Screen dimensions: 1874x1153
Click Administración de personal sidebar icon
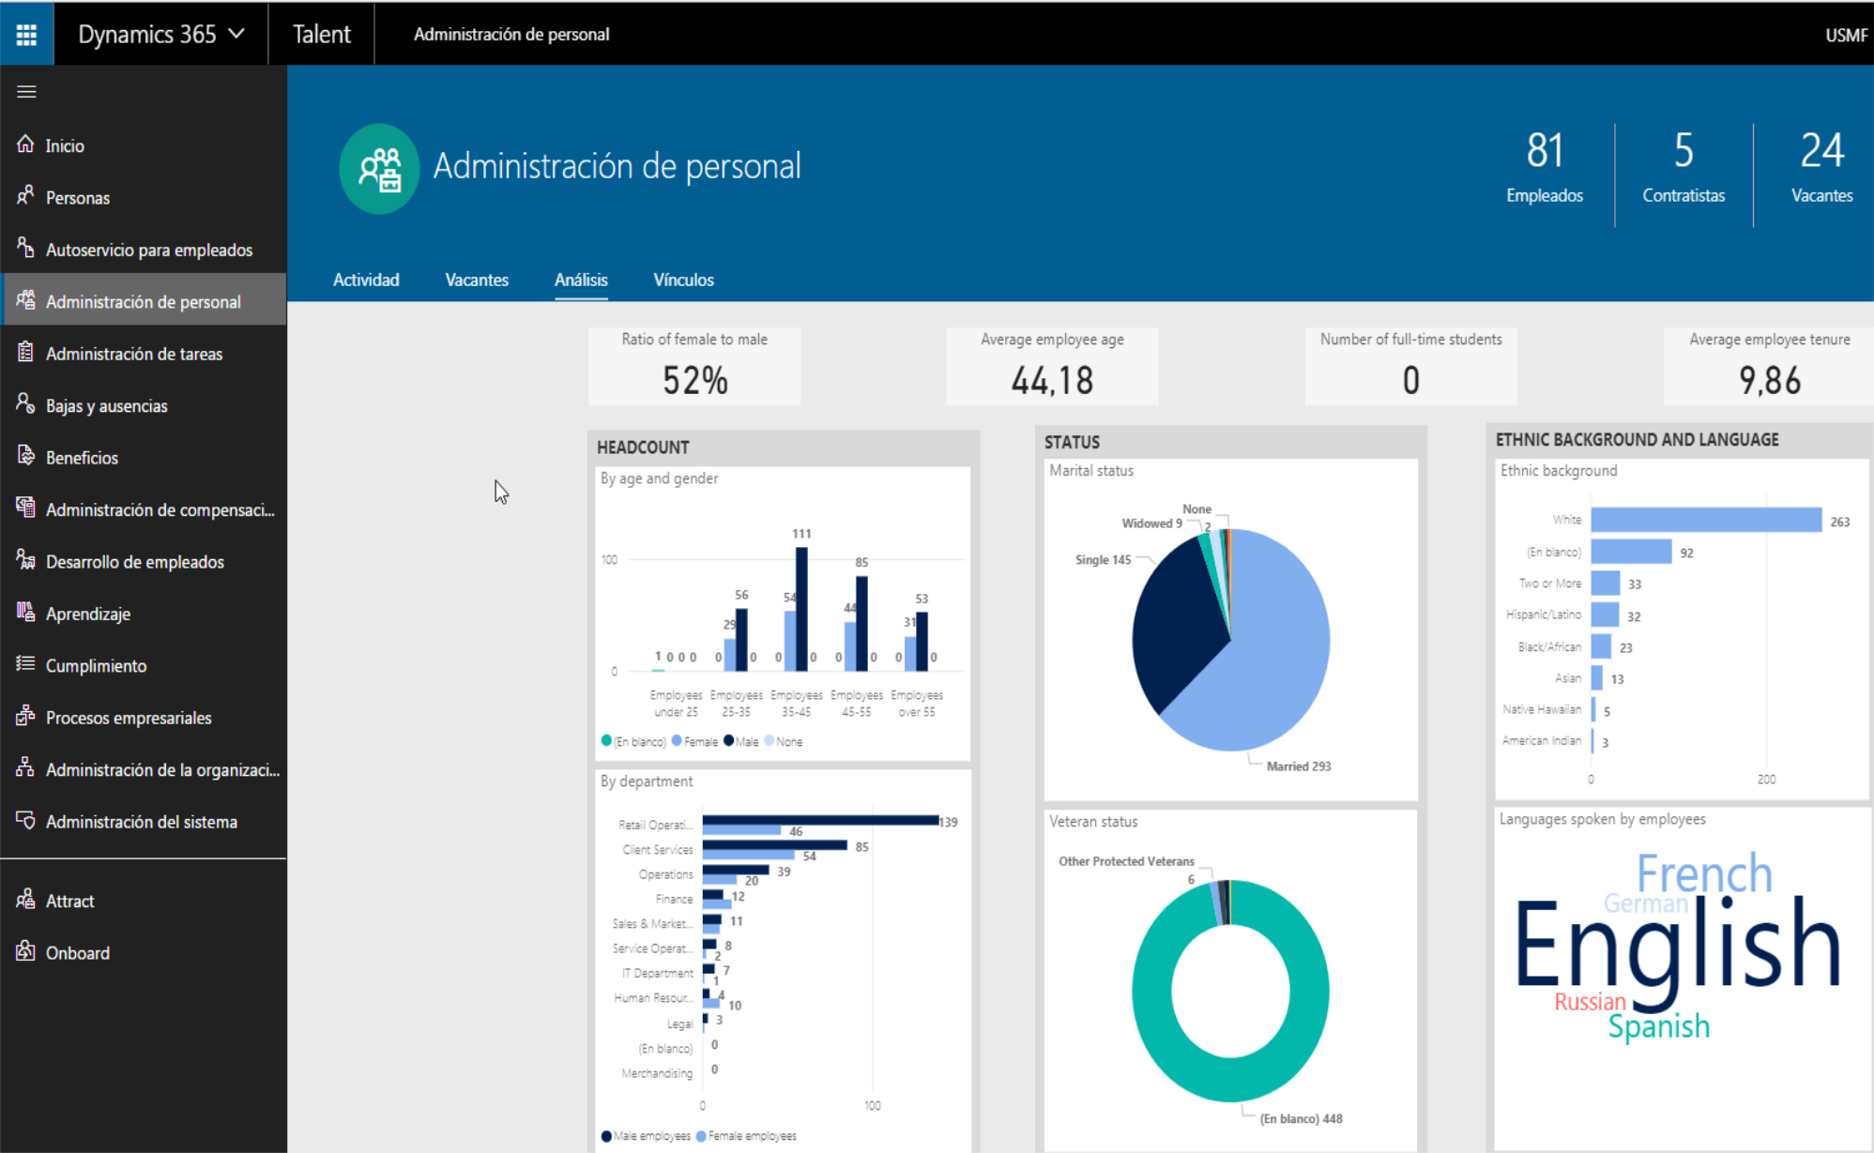25,300
